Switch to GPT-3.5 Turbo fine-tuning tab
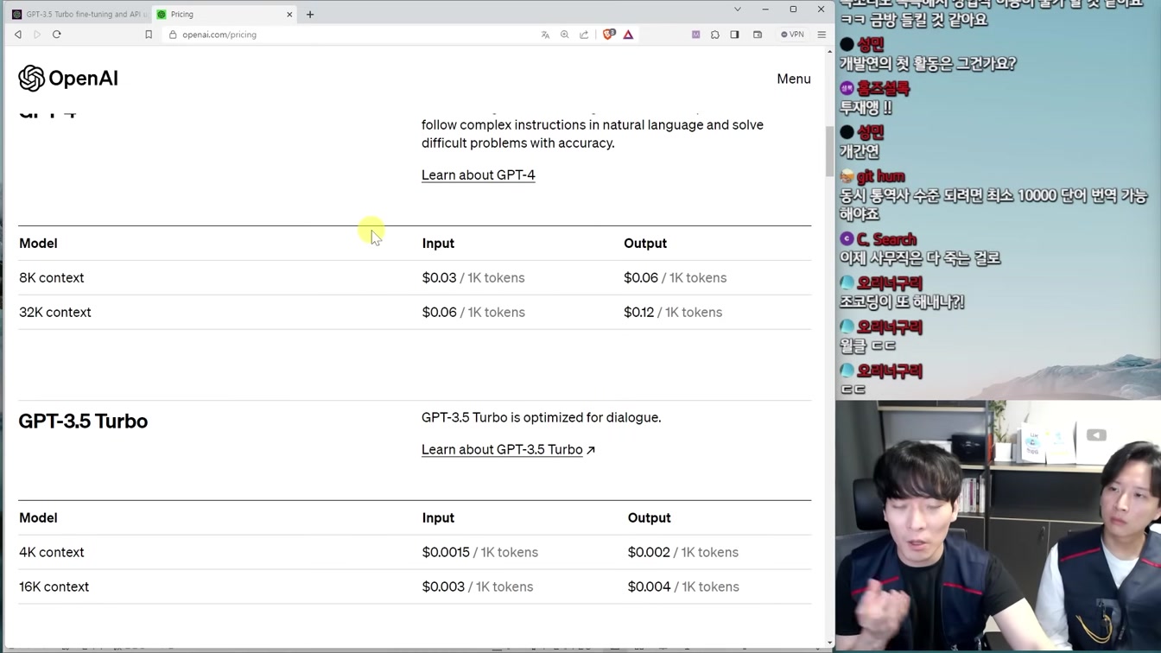Image resolution: width=1161 pixels, height=653 pixels. coord(78,14)
